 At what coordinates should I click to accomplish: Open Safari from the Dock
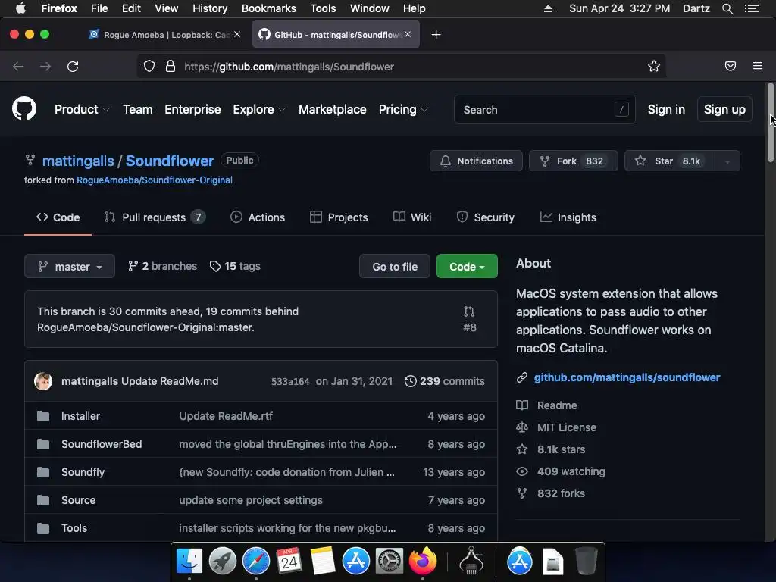pyautogui.click(x=256, y=562)
